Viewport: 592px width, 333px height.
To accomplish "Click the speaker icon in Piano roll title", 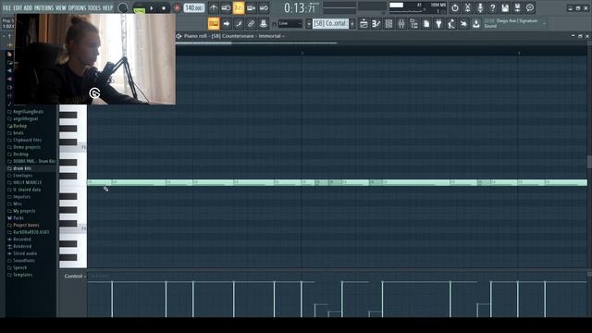I will click(x=179, y=36).
